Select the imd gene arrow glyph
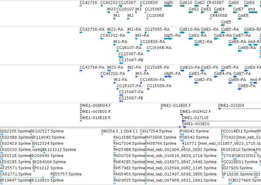Viewport: 261px width, 185px height. tap(253, 12)
